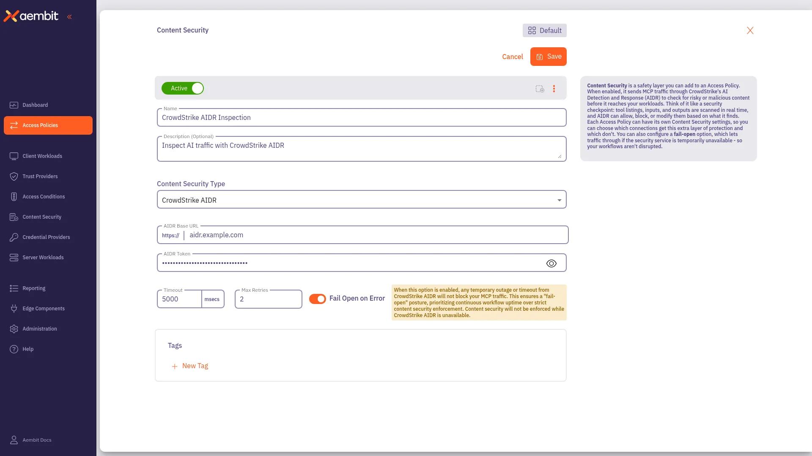Add a New Tag
The width and height of the screenshot is (812, 456).
(190, 366)
